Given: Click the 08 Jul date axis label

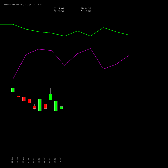Looking at the screenshot, I should (50, 160).
